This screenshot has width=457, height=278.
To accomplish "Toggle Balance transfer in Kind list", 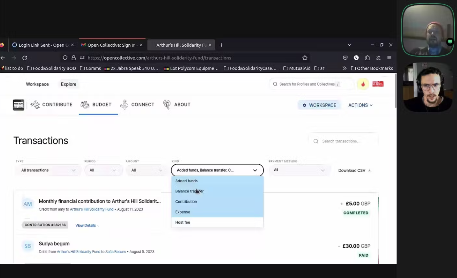I will 217,191.
